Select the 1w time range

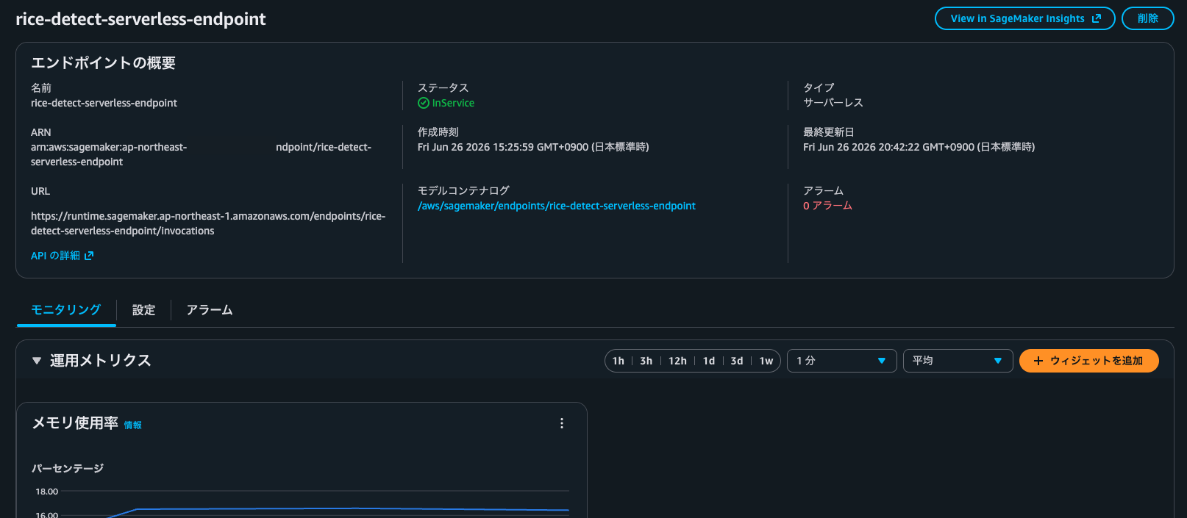[x=766, y=361]
